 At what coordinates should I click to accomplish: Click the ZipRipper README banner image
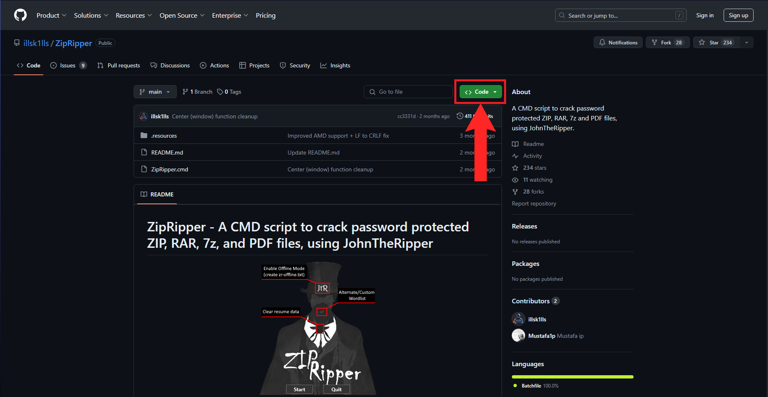point(318,328)
